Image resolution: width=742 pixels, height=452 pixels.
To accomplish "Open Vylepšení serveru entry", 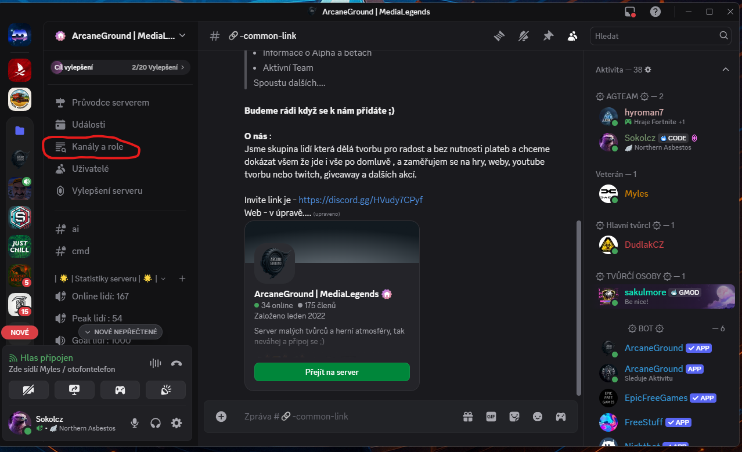I will point(120,191).
